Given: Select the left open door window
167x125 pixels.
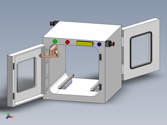Looking at the screenshot, I should (x=26, y=75).
